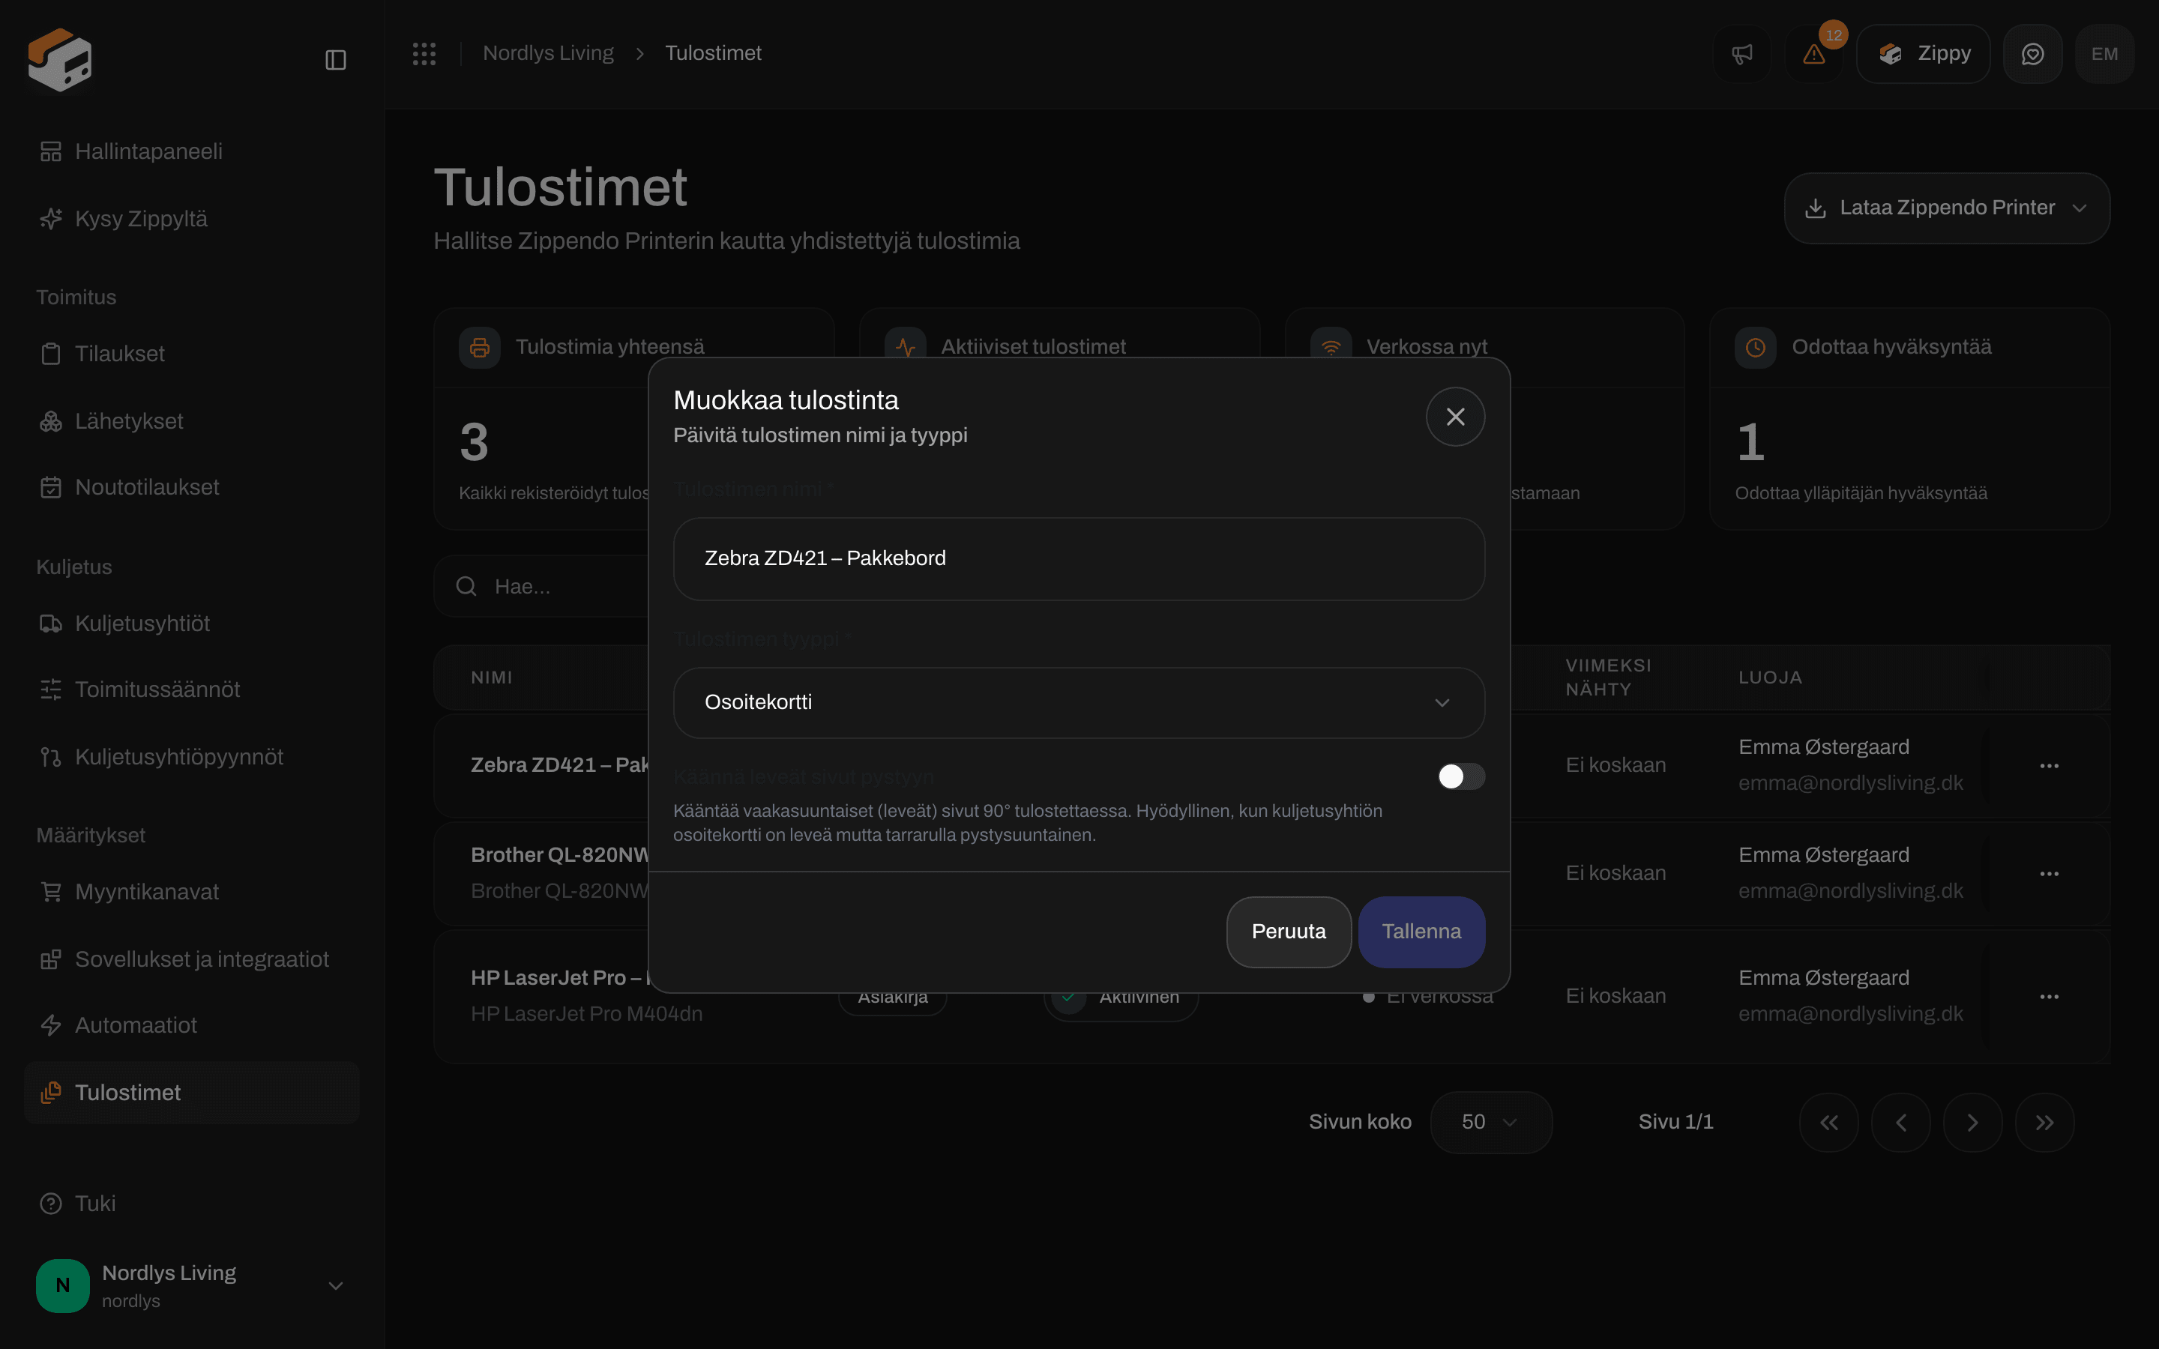The height and width of the screenshot is (1349, 2159).
Task: Collapse the sidebar panel icon
Action: click(x=335, y=60)
